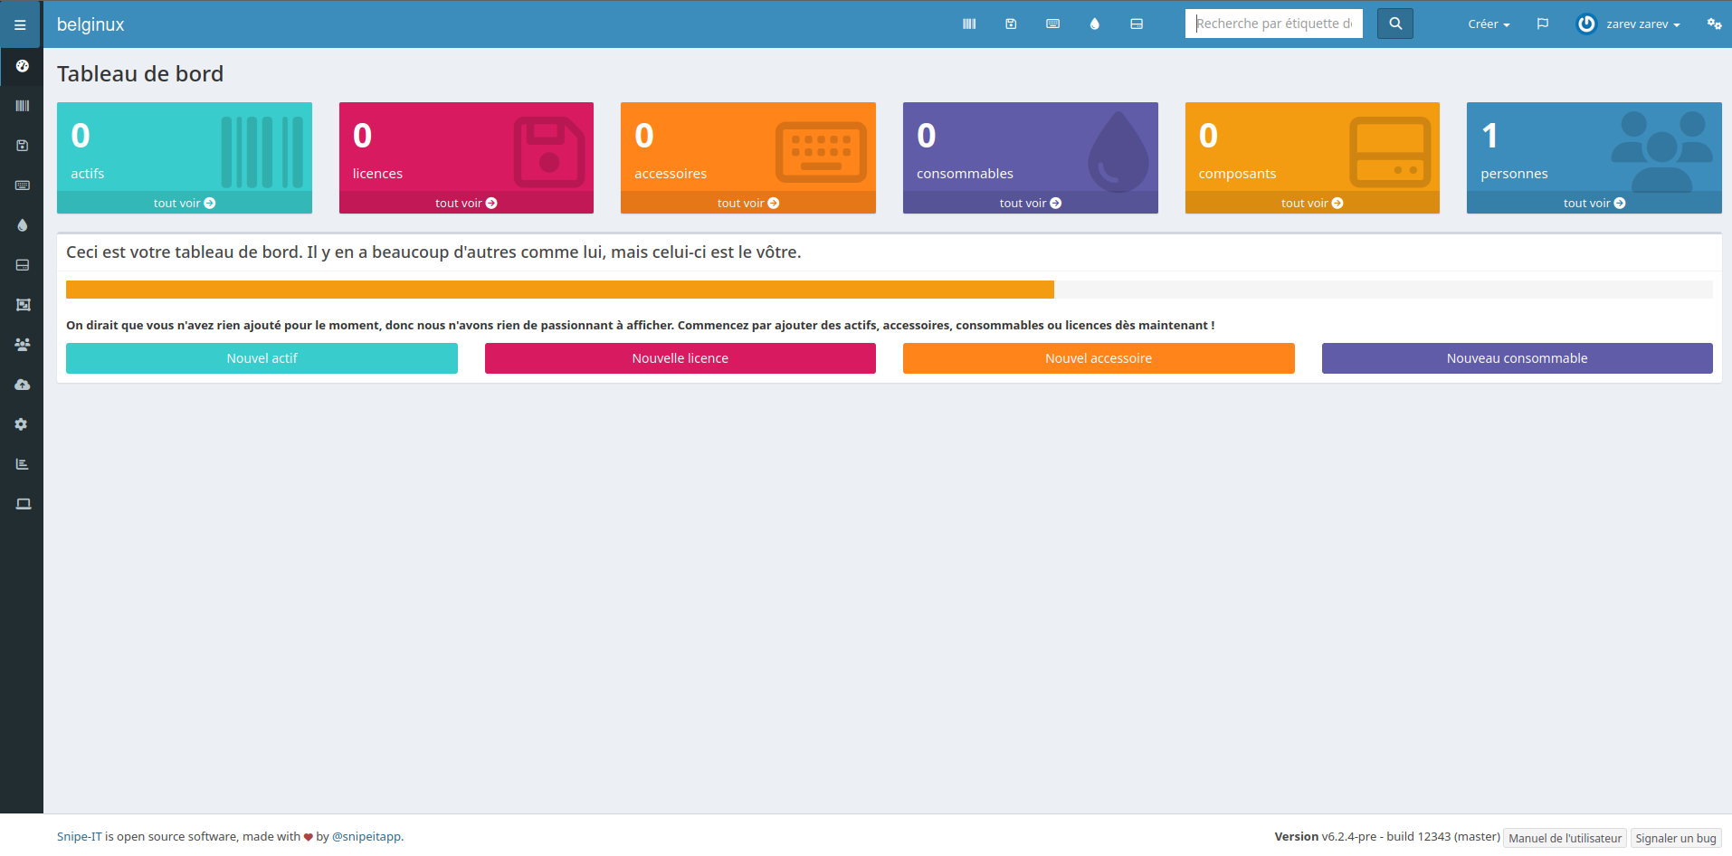The width and height of the screenshot is (1732, 856).
Task: Open the predefined kits icon in the sidebar
Action: pos(21,305)
